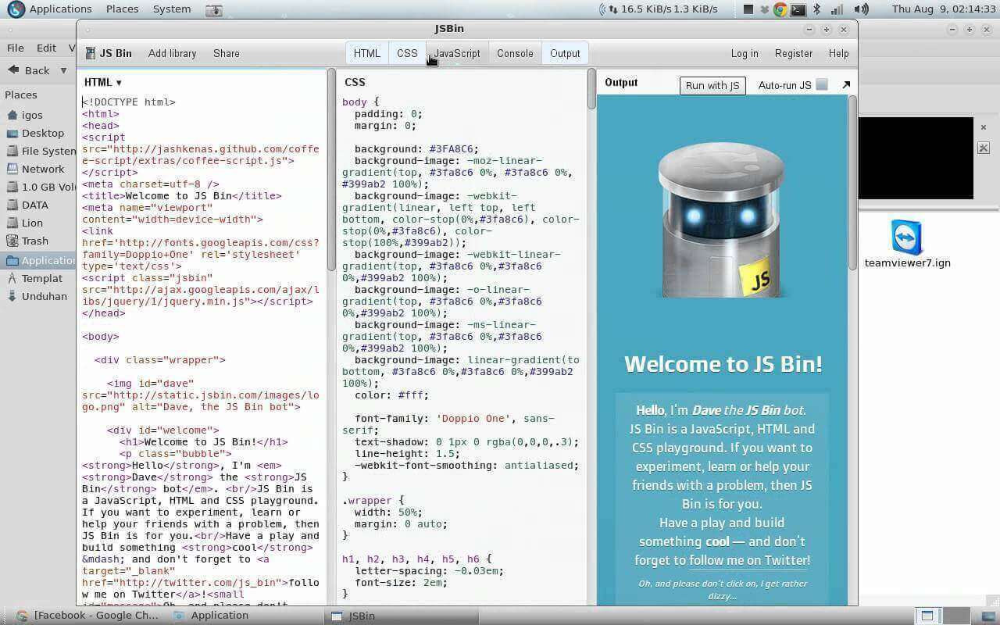
Task: Enable the Auto-run JS checkbox
Action: click(x=822, y=85)
